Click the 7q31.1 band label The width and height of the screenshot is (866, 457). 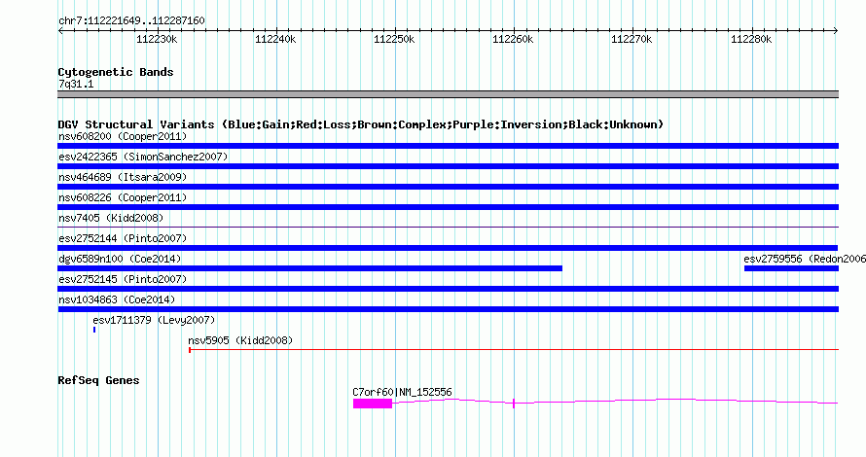coord(76,84)
